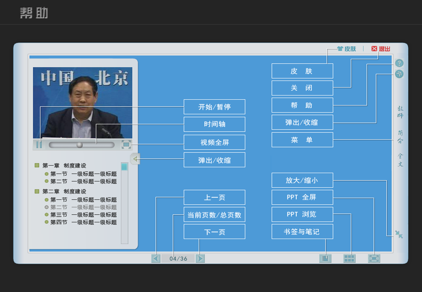Open the 简介 side menu tab
422x292 pixels.
point(400,136)
